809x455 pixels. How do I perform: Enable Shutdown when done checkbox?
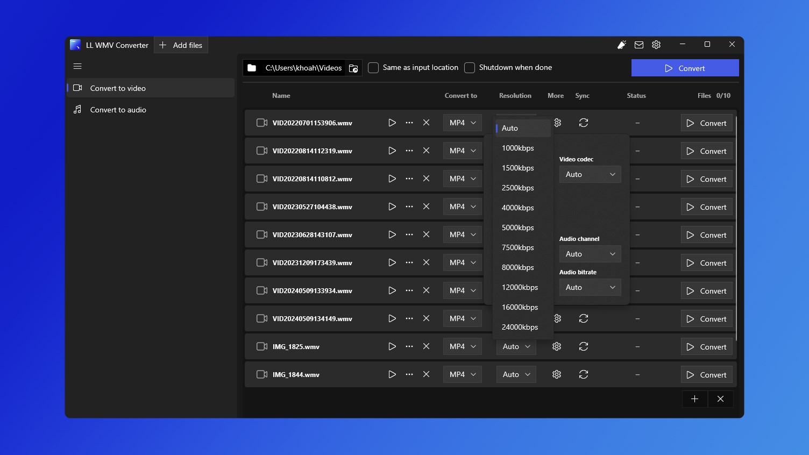click(x=470, y=68)
